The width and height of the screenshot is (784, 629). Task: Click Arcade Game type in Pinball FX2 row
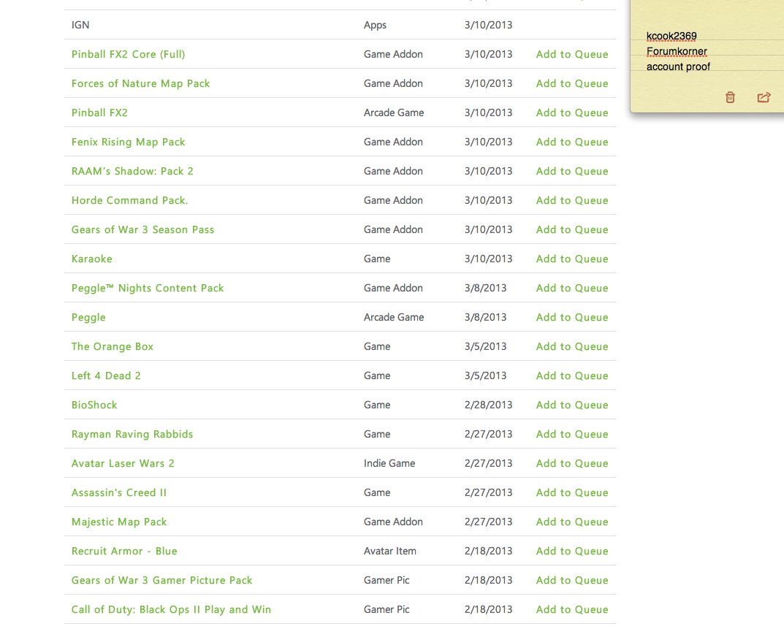(x=394, y=113)
